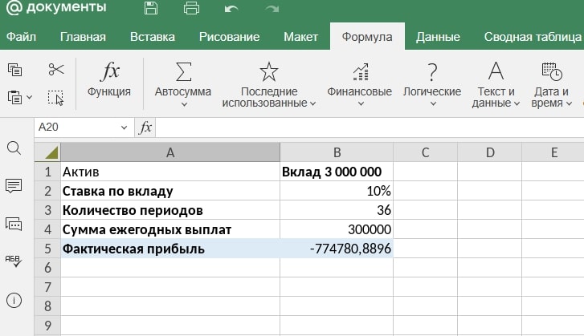Click into the formula bar input
Screen dimensions: 584x336
click(x=370, y=128)
